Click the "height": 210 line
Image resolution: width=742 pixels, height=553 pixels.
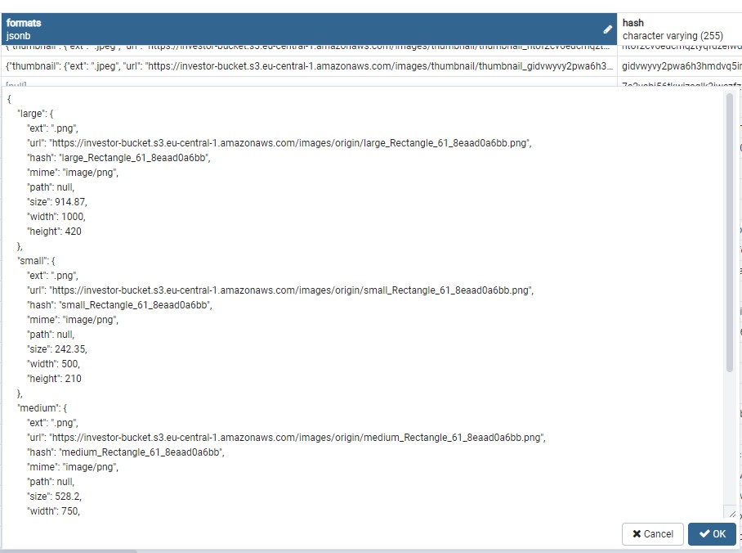point(55,379)
